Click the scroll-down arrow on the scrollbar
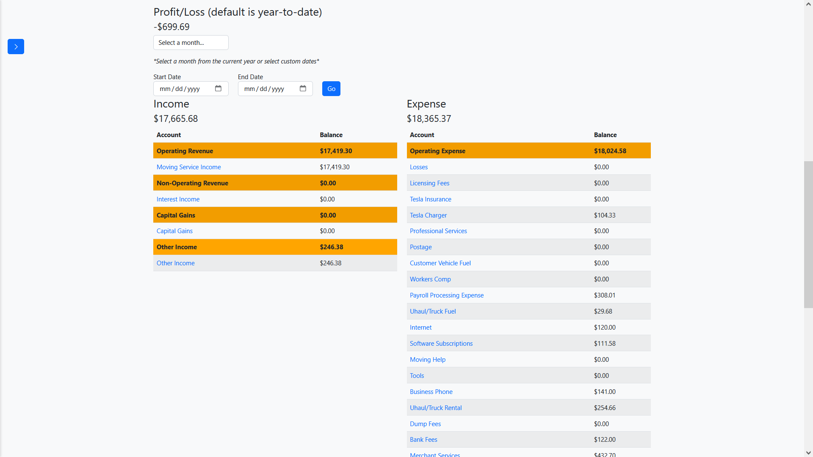This screenshot has height=457, width=813. pos(809,453)
